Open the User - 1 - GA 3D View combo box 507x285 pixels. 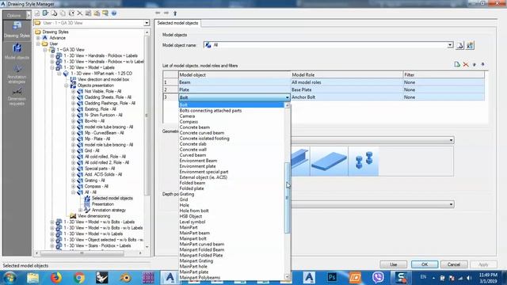click(147, 23)
